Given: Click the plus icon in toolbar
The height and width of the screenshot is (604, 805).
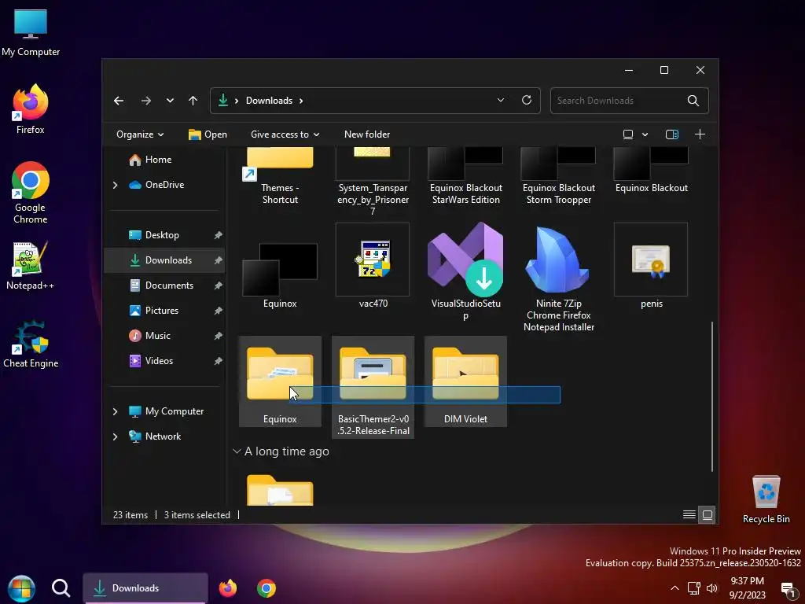Looking at the screenshot, I should (x=700, y=134).
